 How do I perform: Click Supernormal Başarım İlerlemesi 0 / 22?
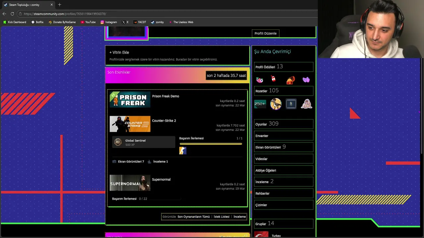point(130,199)
